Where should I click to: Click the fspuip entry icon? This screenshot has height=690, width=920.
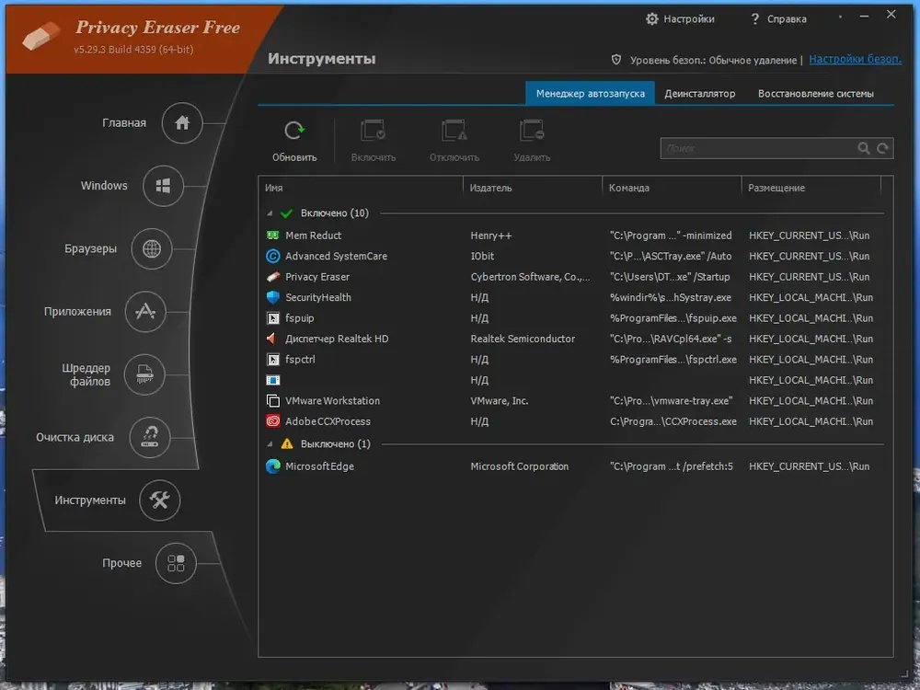pos(273,318)
